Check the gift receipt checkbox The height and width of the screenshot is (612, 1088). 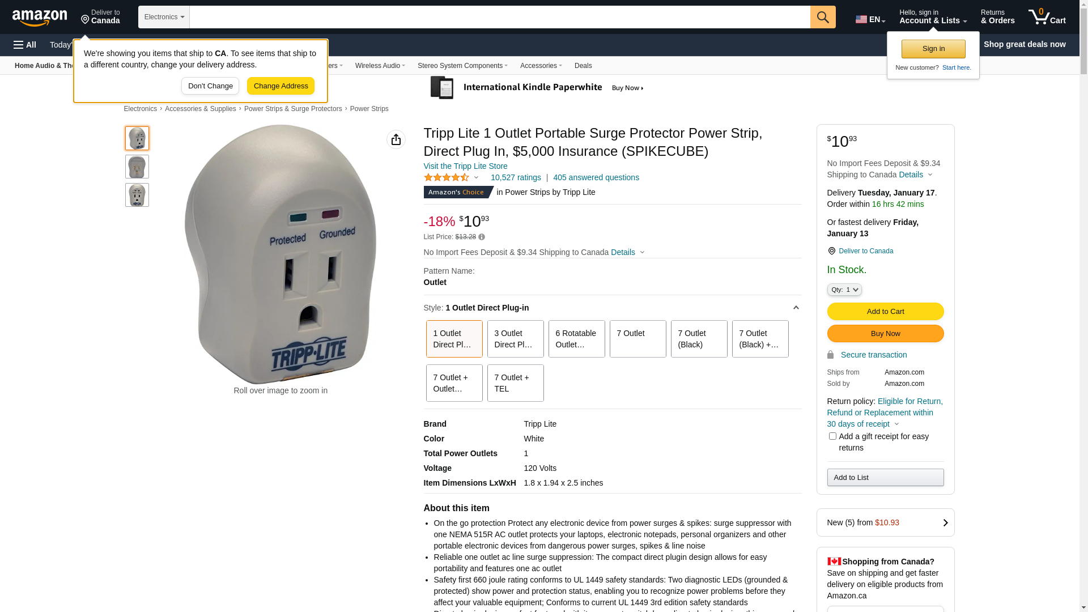click(x=832, y=436)
